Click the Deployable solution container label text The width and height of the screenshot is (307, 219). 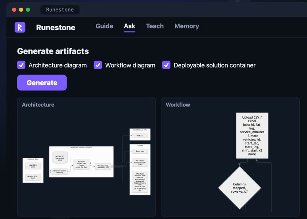coord(215,65)
